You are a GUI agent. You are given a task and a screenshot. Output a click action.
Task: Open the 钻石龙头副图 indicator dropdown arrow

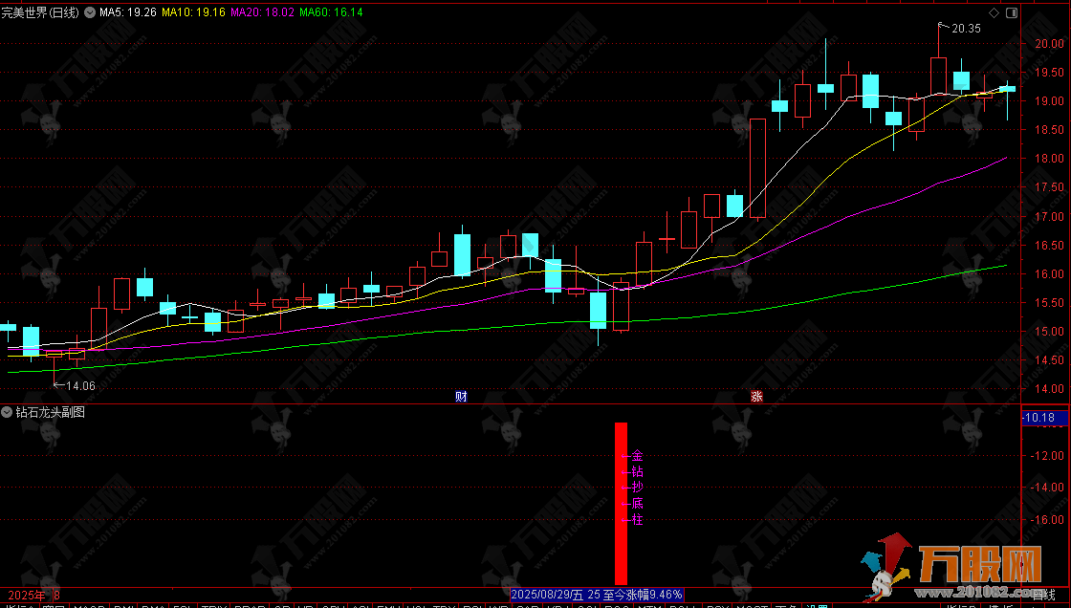[x=7, y=412]
